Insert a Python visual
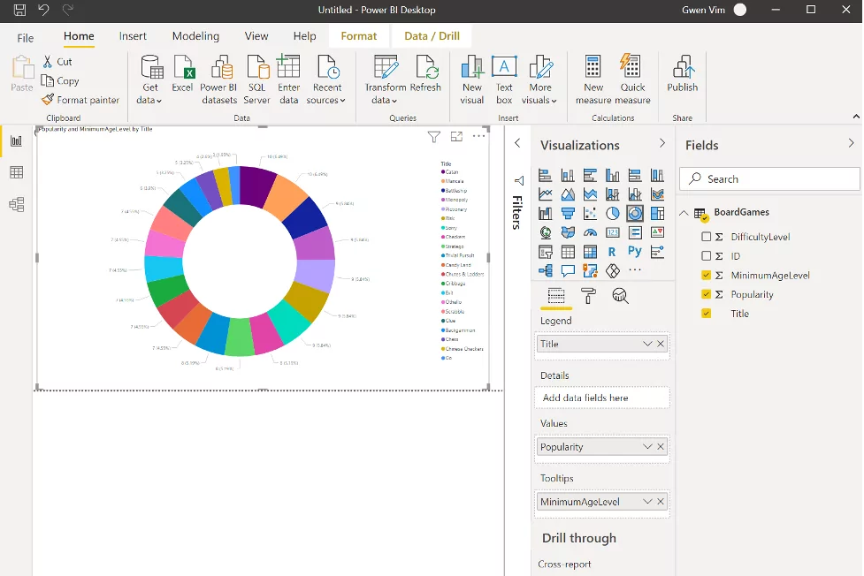 pos(635,252)
